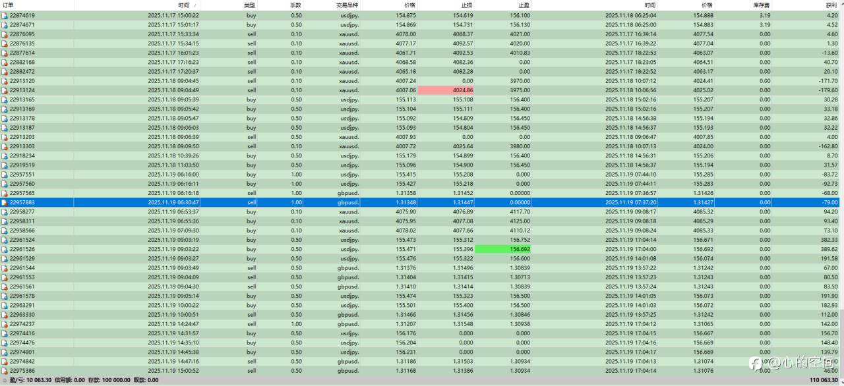Select order number 22913178
Screen dimensions: 844x386
(22, 119)
